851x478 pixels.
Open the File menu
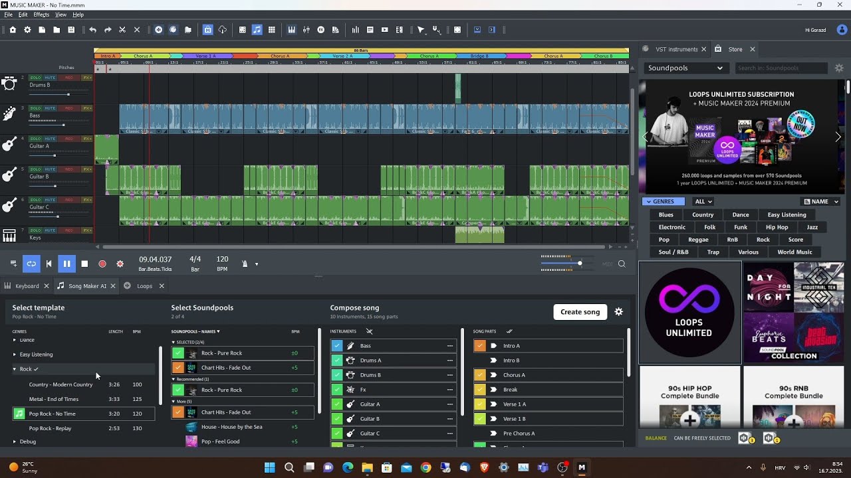[x=9, y=15]
